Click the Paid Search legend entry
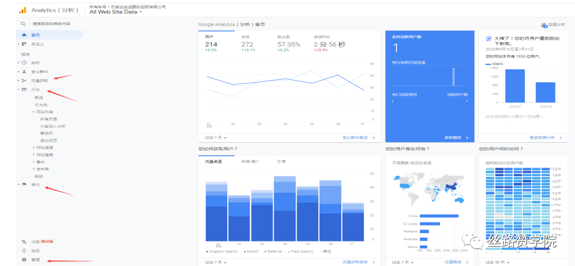This screenshot has width=575, height=266. (301, 251)
